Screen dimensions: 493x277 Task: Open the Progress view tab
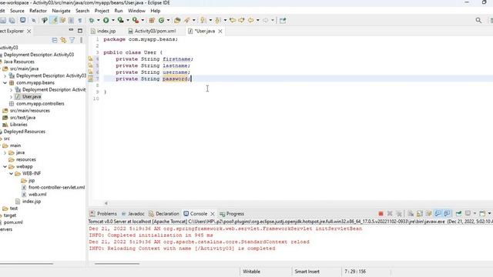pos(232,214)
